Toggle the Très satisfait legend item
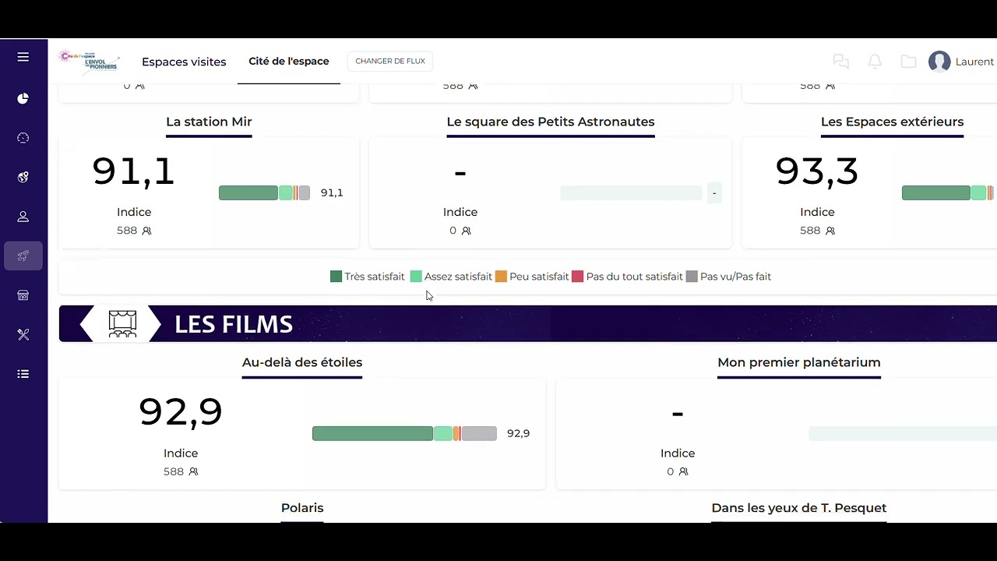Viewport: 997px width, 561px height. click(x=368, y=277)
